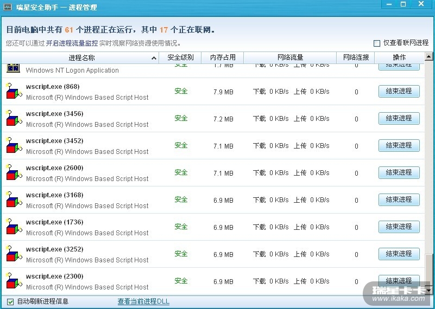Click the wscript.exe (3168) process icon
This screenshot has height=309, width=435.
[14, 199]
